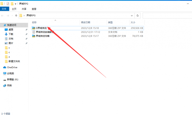Open 网络 in the navigation pane
Viewport: 192px width, 115px height.
click(9, 85)
